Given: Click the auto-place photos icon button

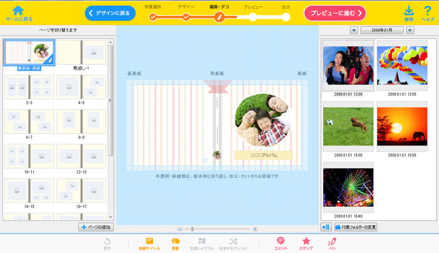Looking at the screenshot, I should (326, 227).
